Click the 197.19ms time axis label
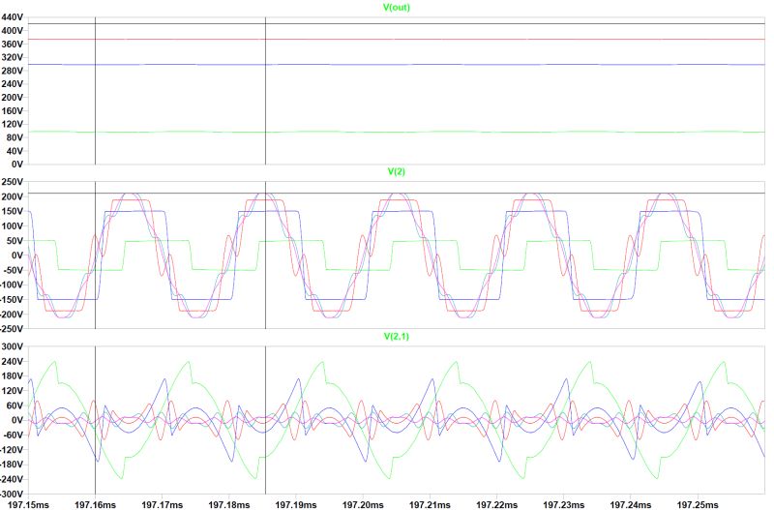 296,504
